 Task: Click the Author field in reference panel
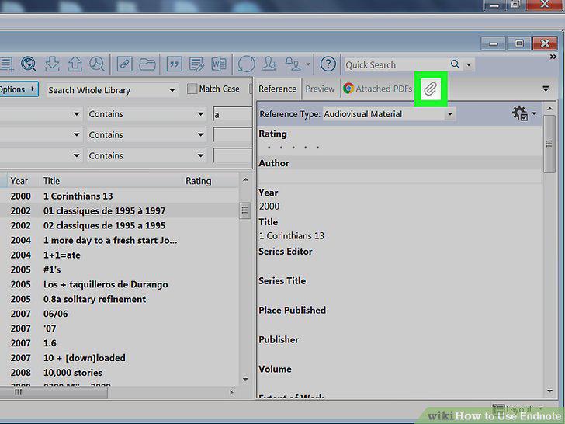pyautogui.click(x=400, y=177)
